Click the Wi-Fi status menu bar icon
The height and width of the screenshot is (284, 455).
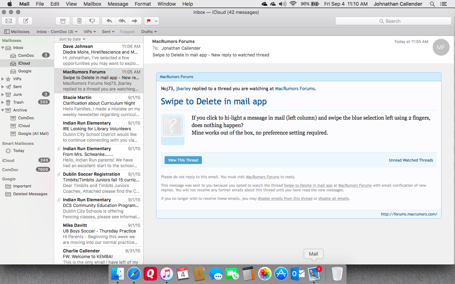(293, 4)
